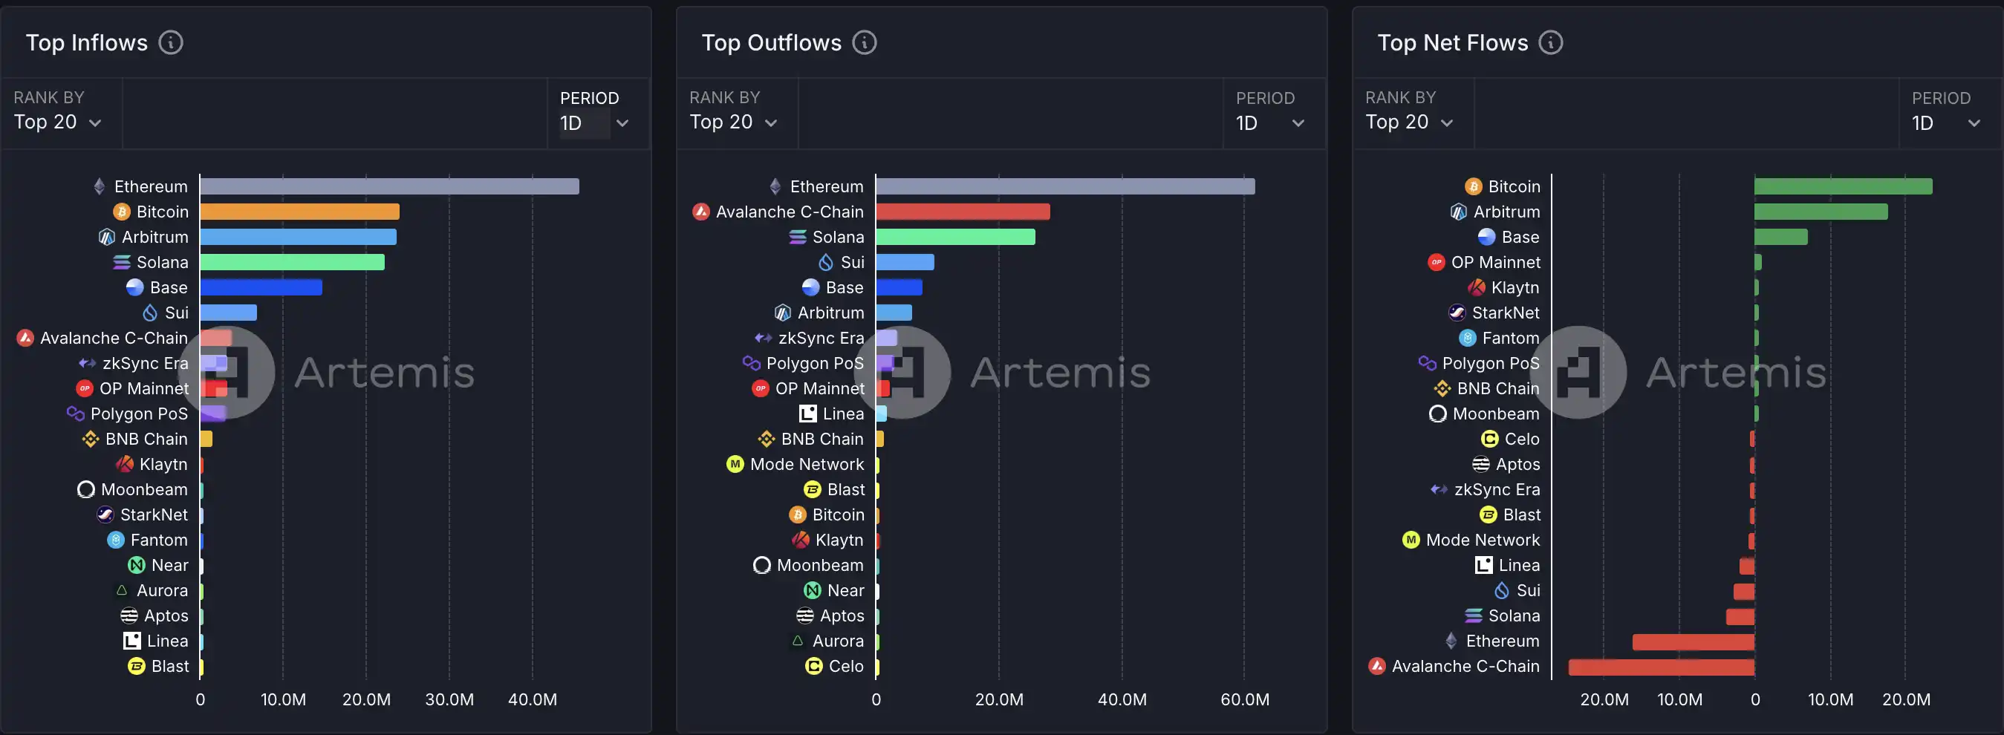Click the info icon beside Top Net Flows
2004x735 pixels.
point(1550,43)
